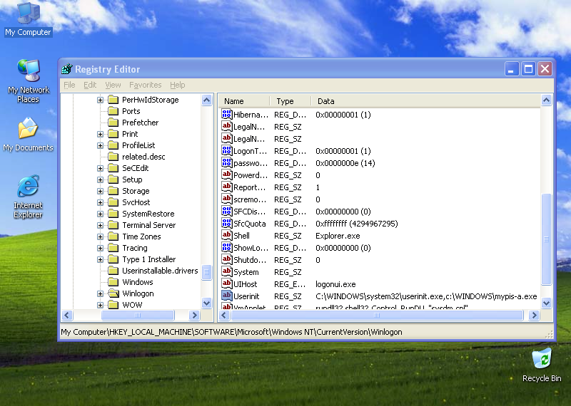The height and width of the screenshot is (406, 571).
Task: Expand the SvcHost tree node
Action: (x=100, y=202)
